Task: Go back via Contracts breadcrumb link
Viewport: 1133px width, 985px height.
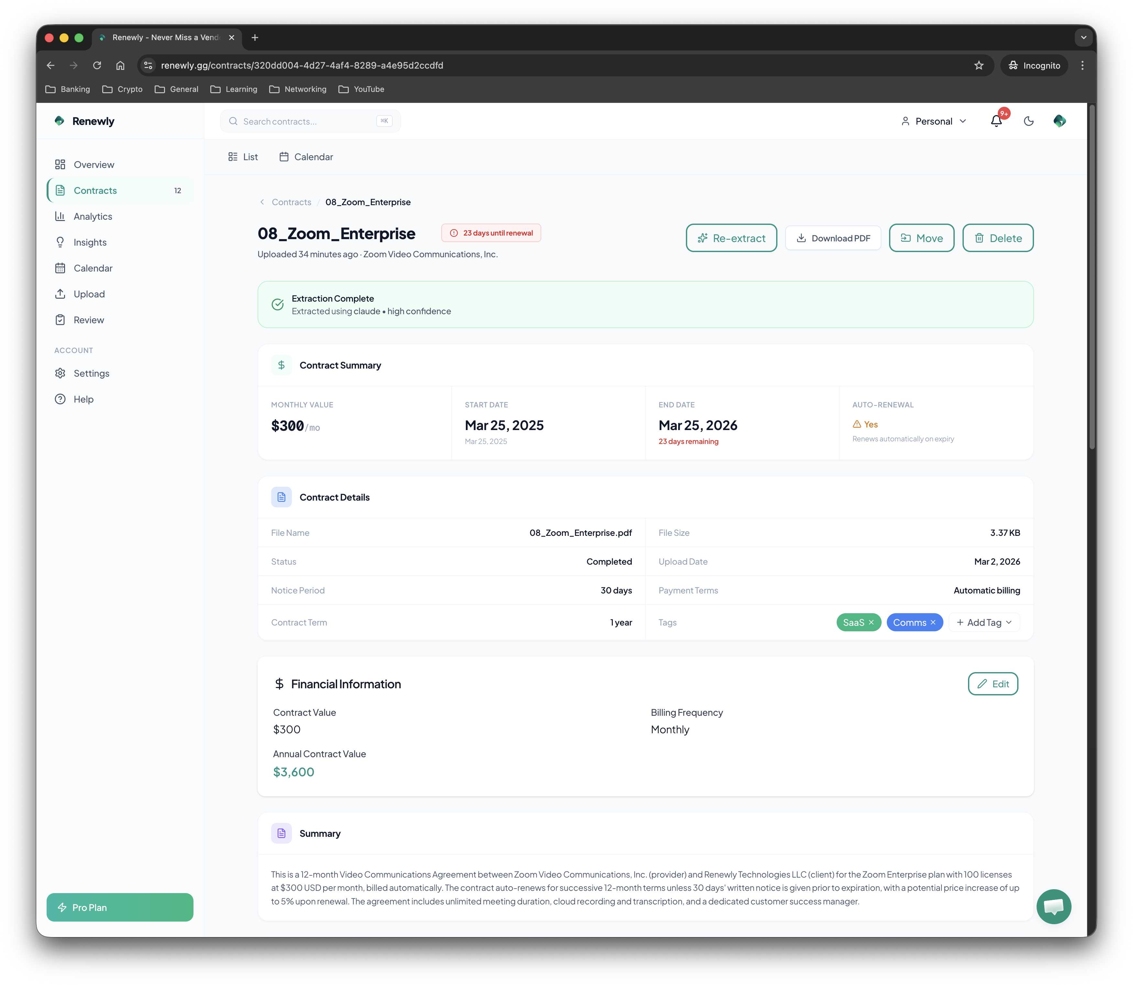Action: pos(291,202)
